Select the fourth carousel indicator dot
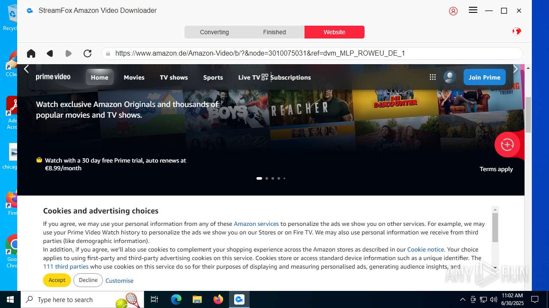The height and width of the screenshot is (308, 549). 279,178
